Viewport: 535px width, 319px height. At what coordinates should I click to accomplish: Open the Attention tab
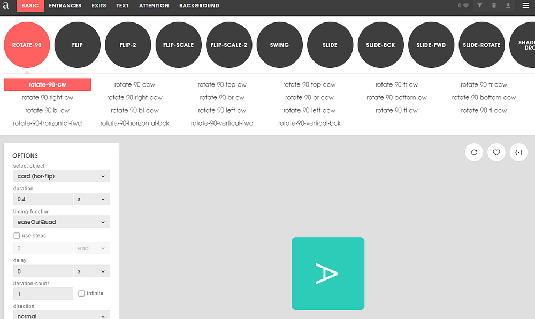154,6
